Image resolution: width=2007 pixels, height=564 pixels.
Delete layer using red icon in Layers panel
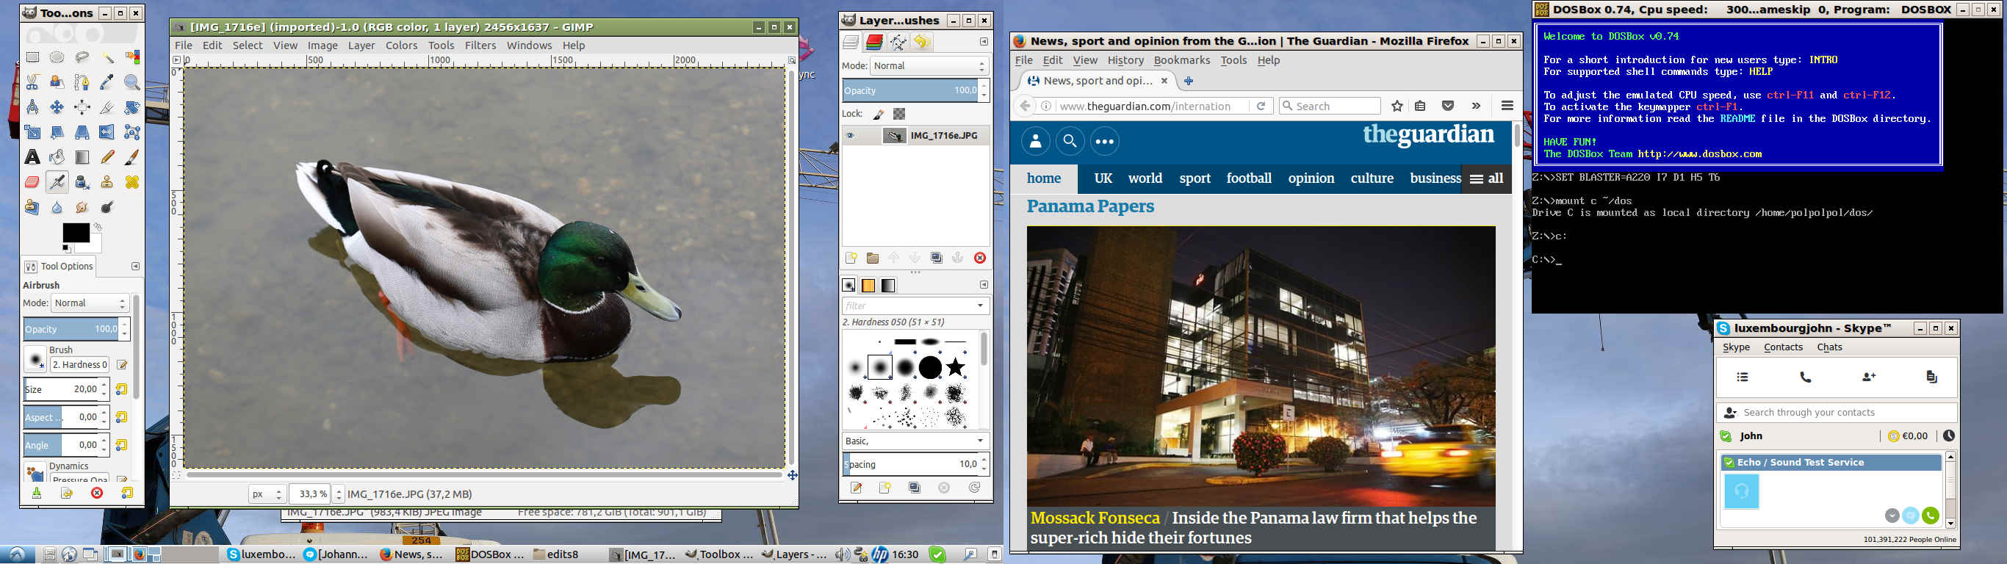[x=979, y=258]
